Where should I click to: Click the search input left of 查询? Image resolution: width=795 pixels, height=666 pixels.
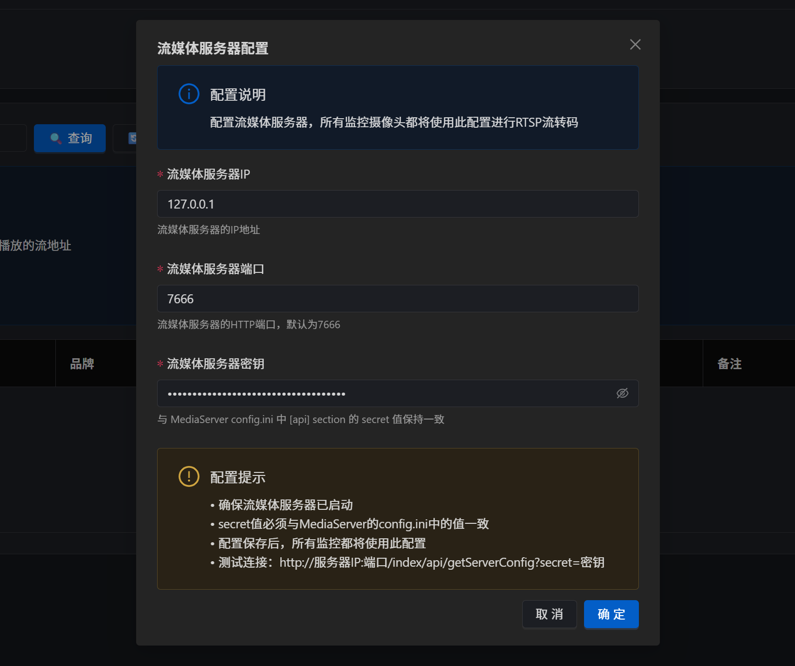click(x=13, y=138)
